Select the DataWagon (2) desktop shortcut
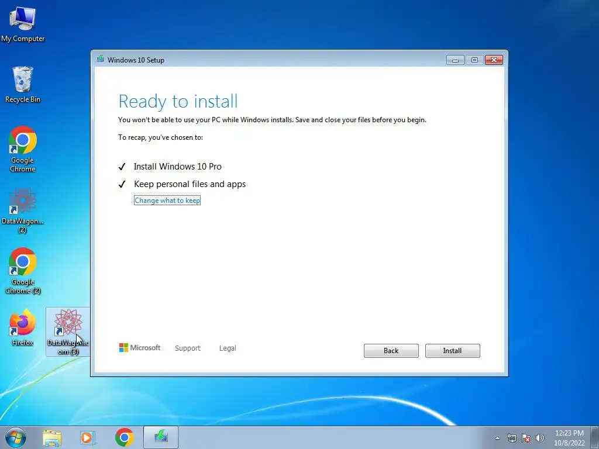Screen dimensions: 599x449 coord(23,210)
